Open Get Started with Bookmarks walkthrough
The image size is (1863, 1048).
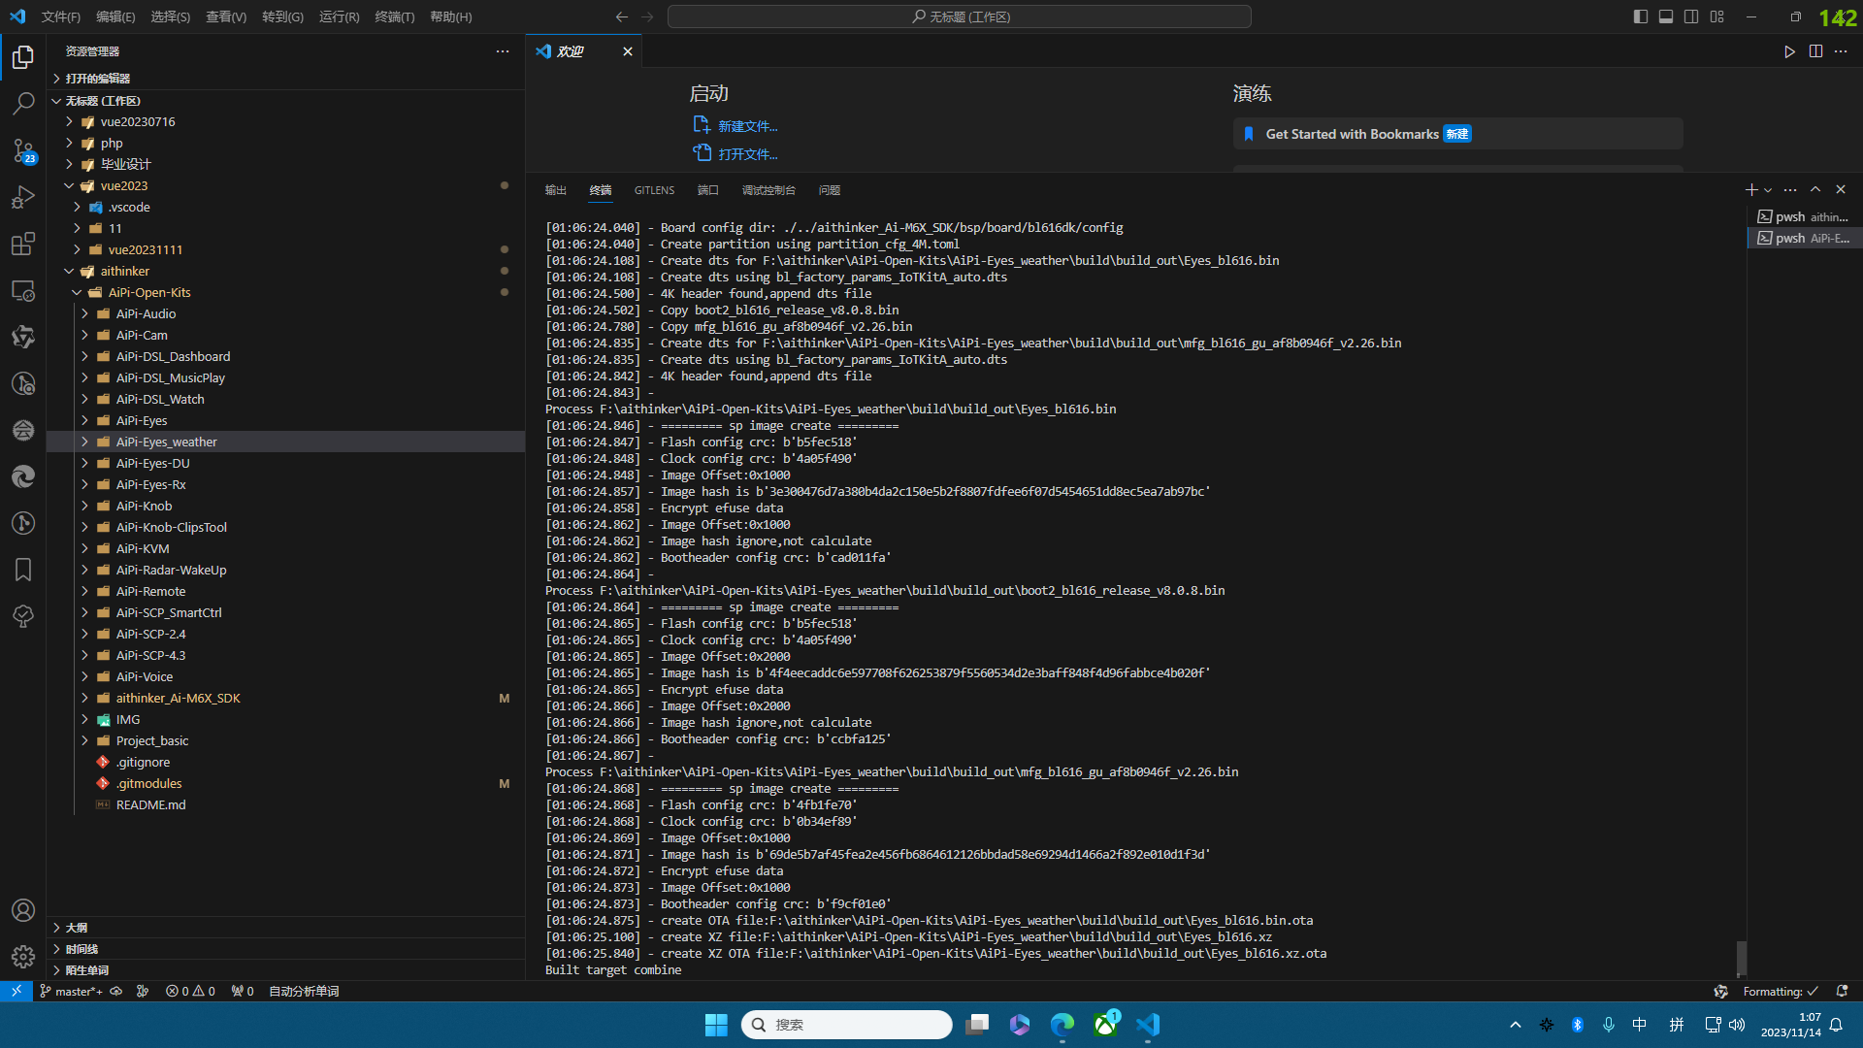tap(1457, 134)
